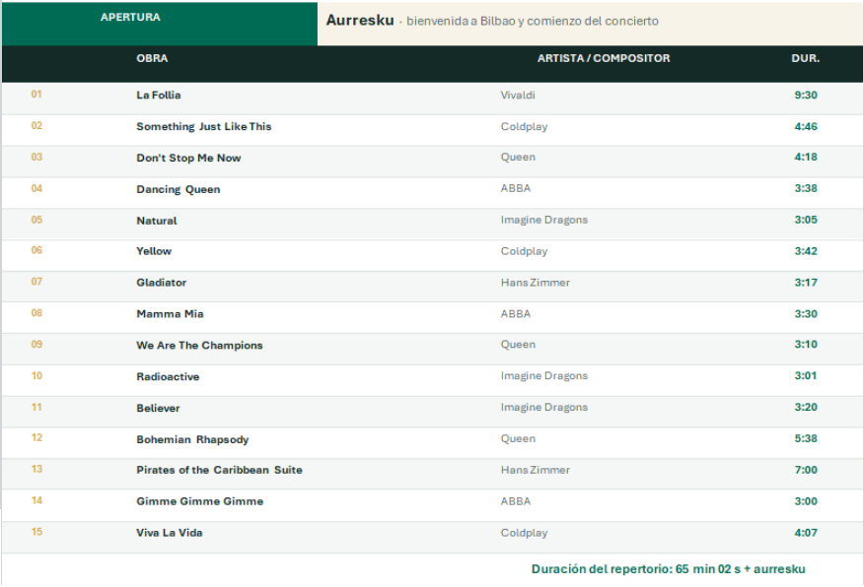The height and width of the screenshot is (587, 864).
Task: Click the Duración del repertorio total line
Action: coord(669,569)
